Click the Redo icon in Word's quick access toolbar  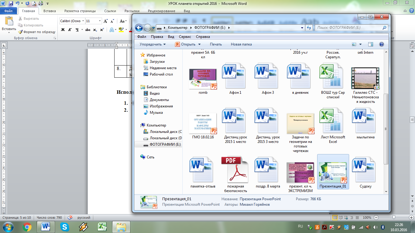click(27, 4)
